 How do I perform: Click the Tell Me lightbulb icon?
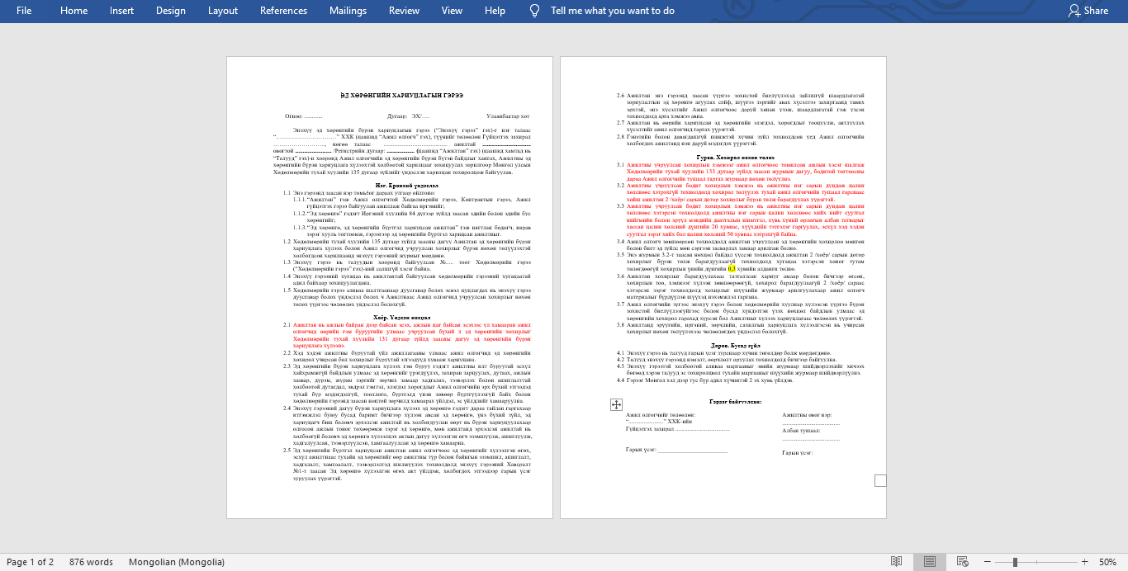pyautogui.click(x=535, y=11)
